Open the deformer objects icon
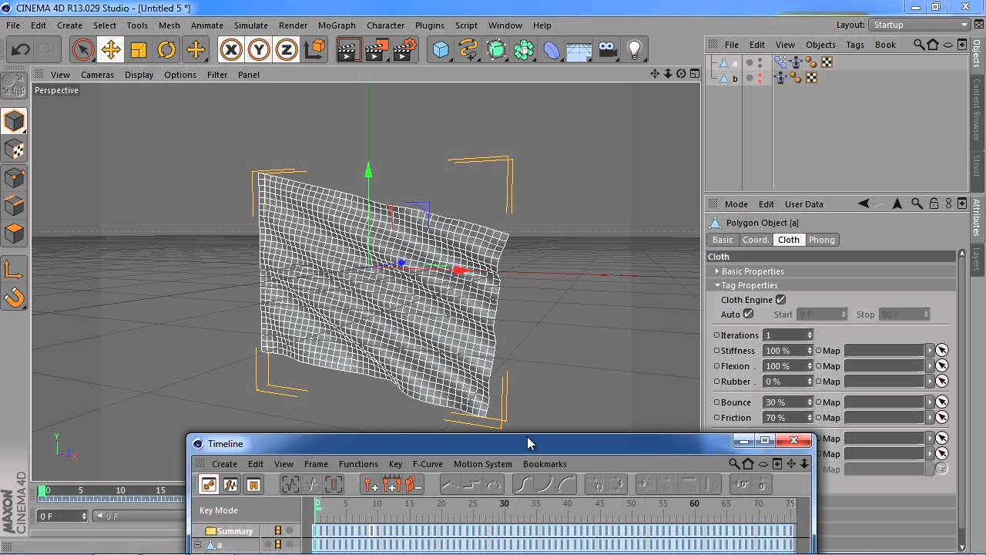Viewport: 986px width, 555px height. [552, 50]
